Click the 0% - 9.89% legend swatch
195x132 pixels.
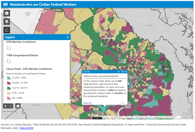pyautogui.click(x=8, y=98)
